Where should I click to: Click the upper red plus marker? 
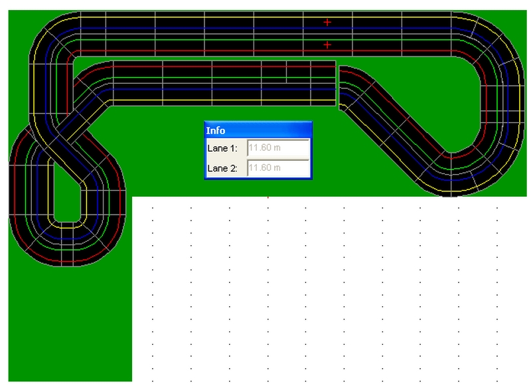point(327,22)
